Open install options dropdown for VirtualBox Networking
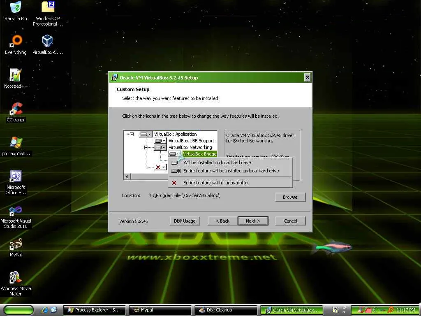The height and width of the screenshot is (316, 421). pyautogui.click(x=160, y=147)
